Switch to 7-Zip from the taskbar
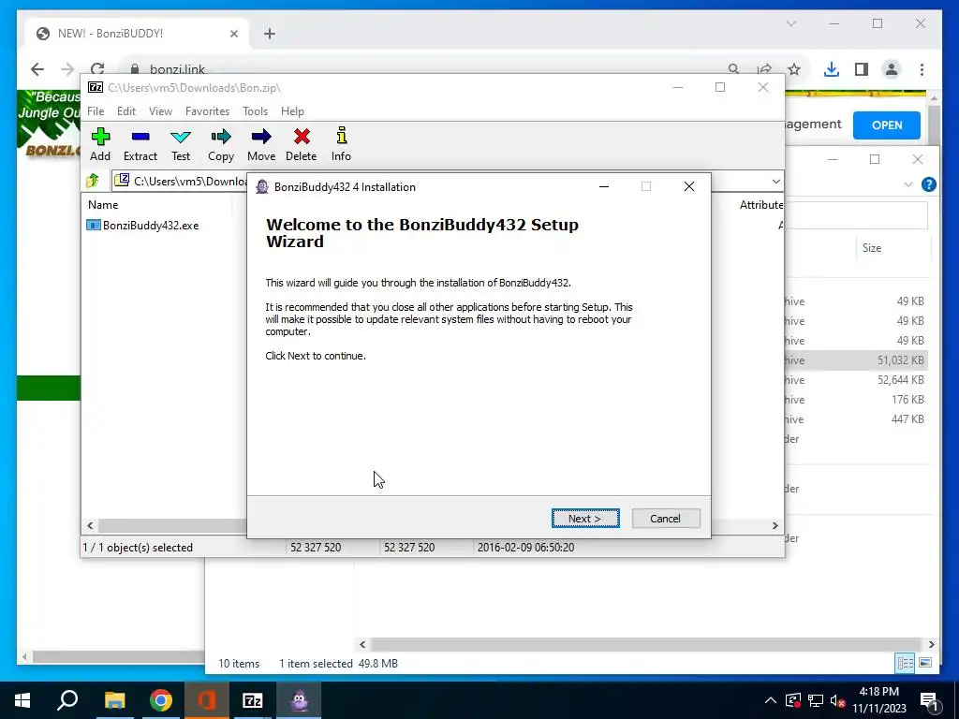 click(253, 700)
